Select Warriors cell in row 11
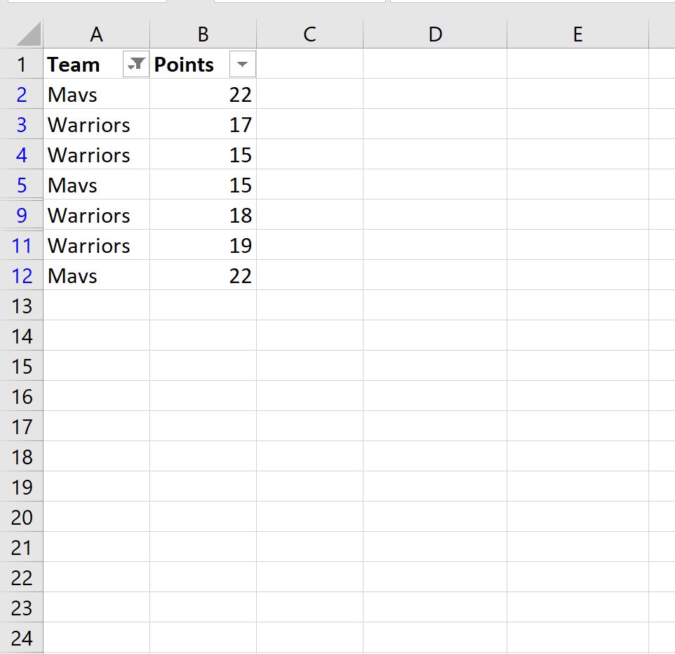The height and width of the screenshot is (654, 675). pos(96,245)
